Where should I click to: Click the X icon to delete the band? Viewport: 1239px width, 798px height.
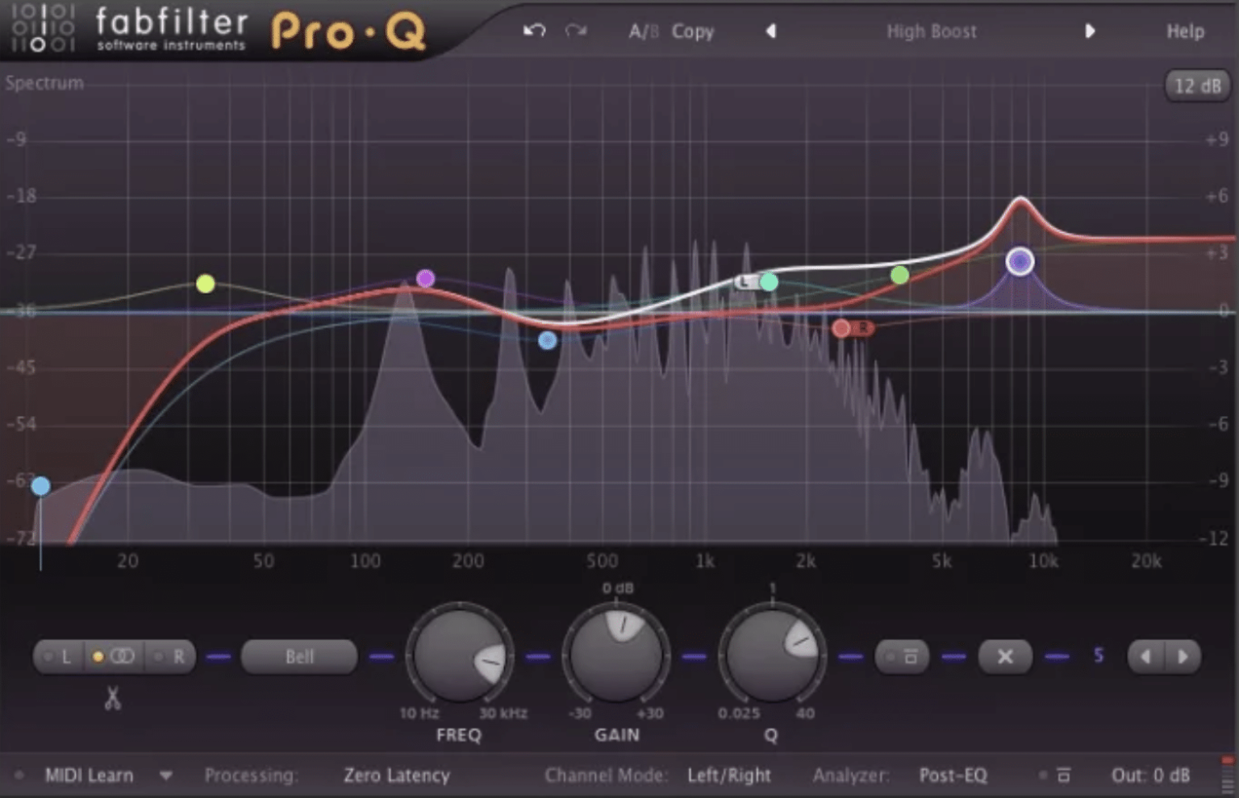coord(1003,656)
